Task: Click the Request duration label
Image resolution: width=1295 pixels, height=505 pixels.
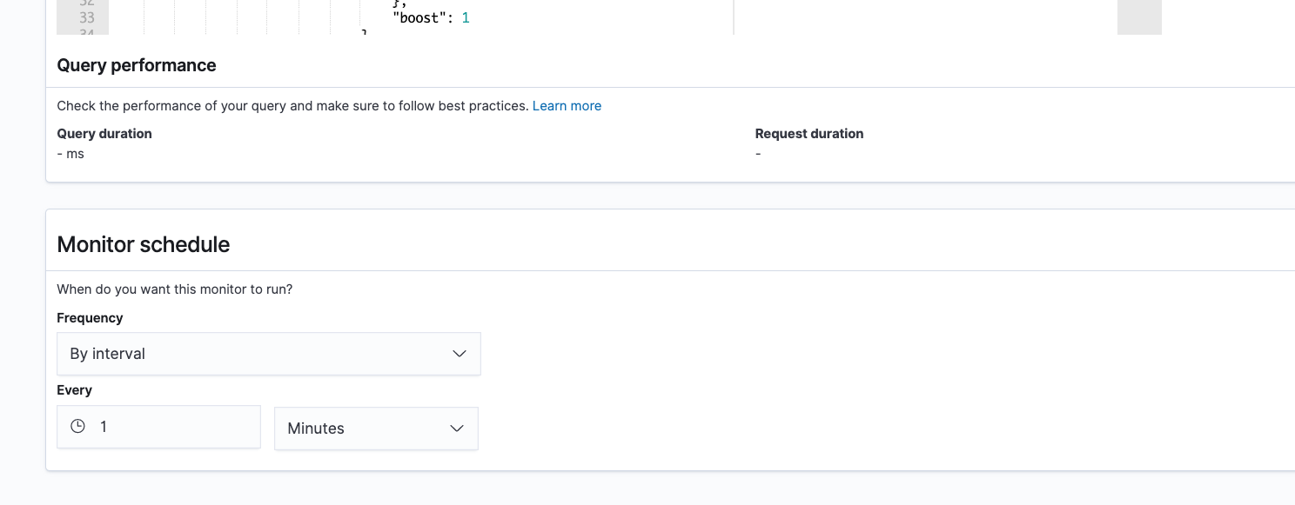Action: pyautogui.click(x=809, y=134)
